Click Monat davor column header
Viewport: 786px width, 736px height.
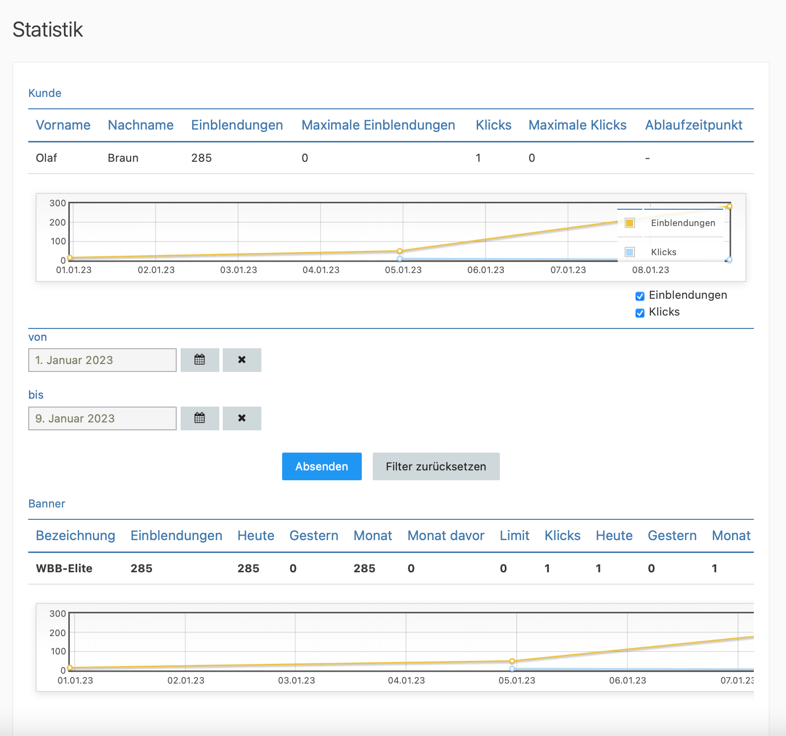click(445, 536)
